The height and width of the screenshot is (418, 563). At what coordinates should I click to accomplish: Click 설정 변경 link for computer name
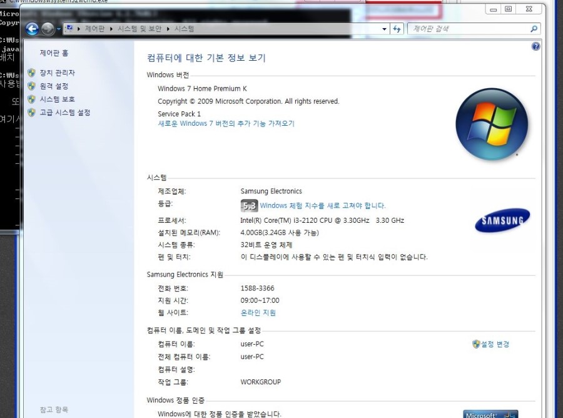pos(495,344)
